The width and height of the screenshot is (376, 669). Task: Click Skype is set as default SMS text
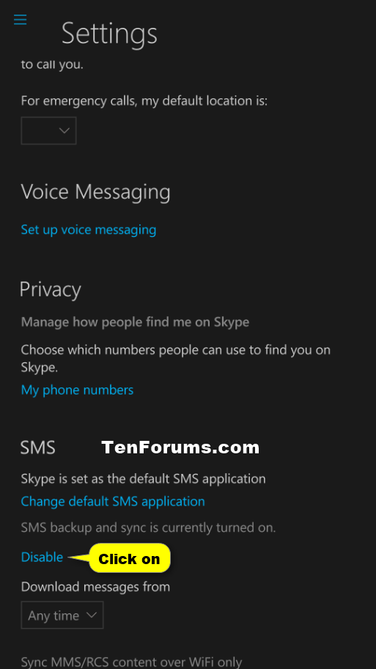[143, 478]
